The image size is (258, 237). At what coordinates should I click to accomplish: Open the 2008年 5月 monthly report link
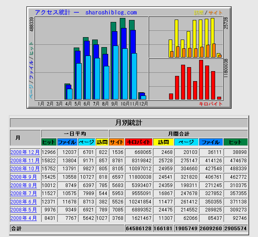click(x=24, y=210)
